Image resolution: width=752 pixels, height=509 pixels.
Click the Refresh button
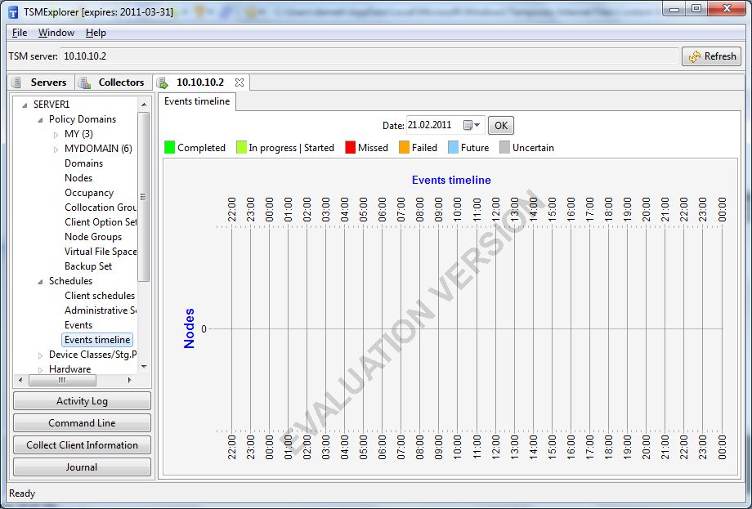click(x=712, y=56)
